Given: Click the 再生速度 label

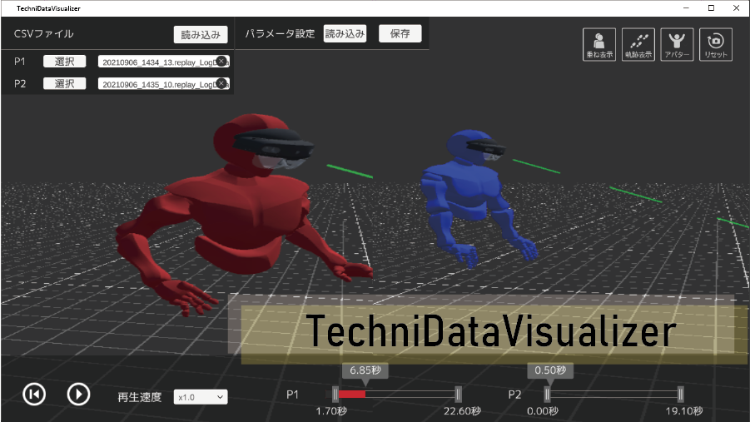Looking at the screenshot, I should 140,397.
